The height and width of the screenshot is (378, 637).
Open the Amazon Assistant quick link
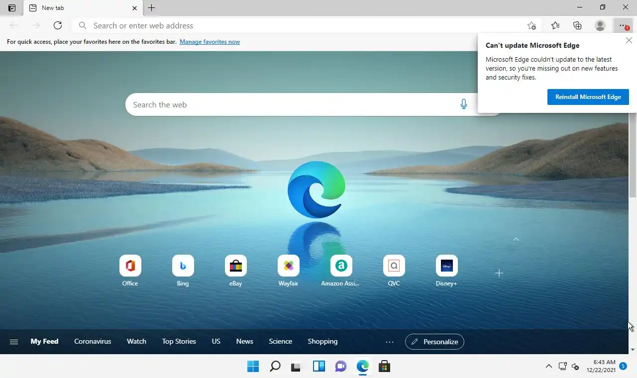click(x=341, y=271)
